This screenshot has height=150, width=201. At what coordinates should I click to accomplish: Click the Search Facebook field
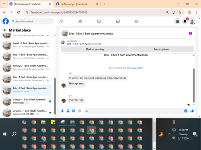click(x=32, y=21)
